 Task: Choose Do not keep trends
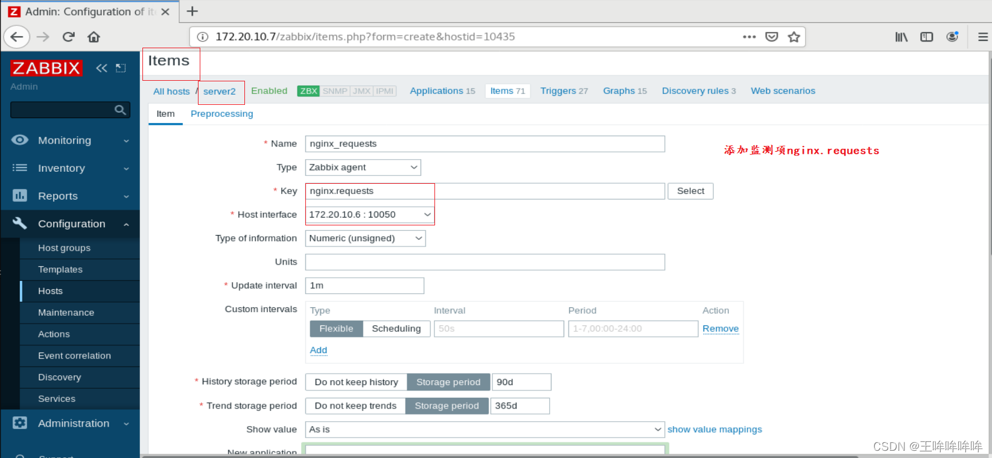tap(356, 406)
